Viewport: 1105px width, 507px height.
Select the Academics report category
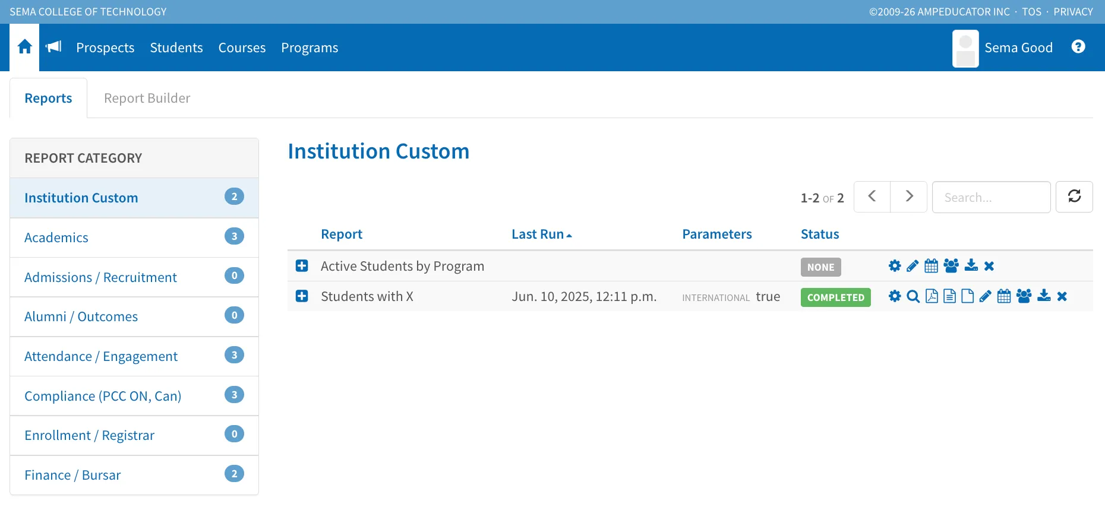(134, 237)
